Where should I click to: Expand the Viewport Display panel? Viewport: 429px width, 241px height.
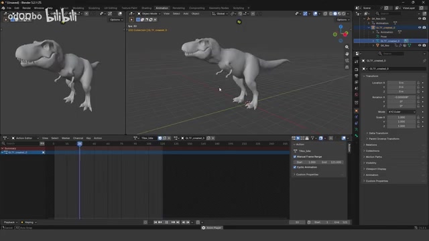tap(375, 169)
